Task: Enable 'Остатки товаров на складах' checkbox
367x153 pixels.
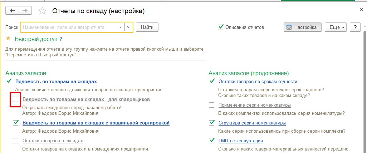Action: 15,141
